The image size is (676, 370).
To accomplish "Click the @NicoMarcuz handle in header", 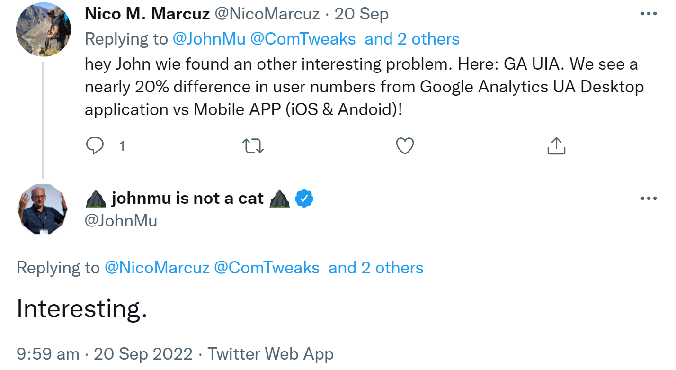I will (267, 14).
